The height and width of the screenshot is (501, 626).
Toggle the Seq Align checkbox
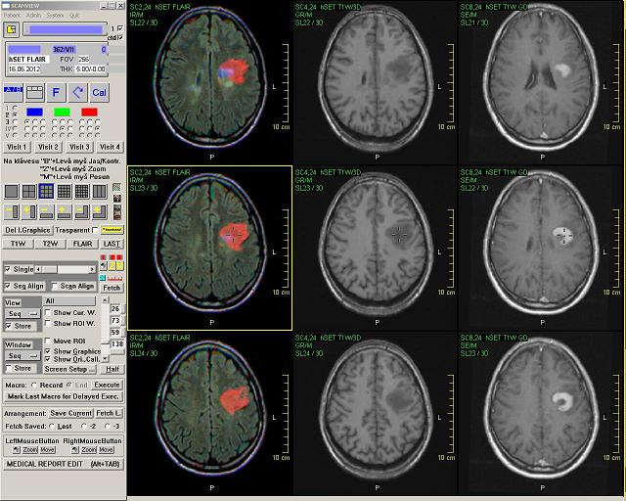click(9, 286)
